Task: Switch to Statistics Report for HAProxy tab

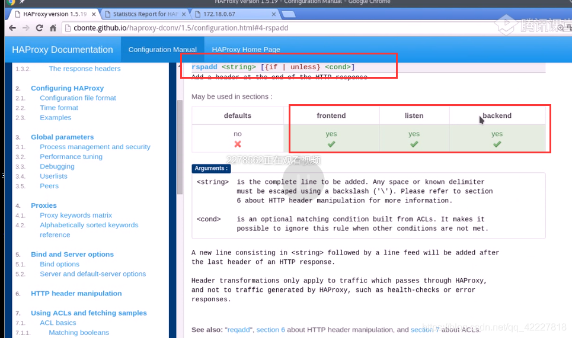Action: [145, 14]
